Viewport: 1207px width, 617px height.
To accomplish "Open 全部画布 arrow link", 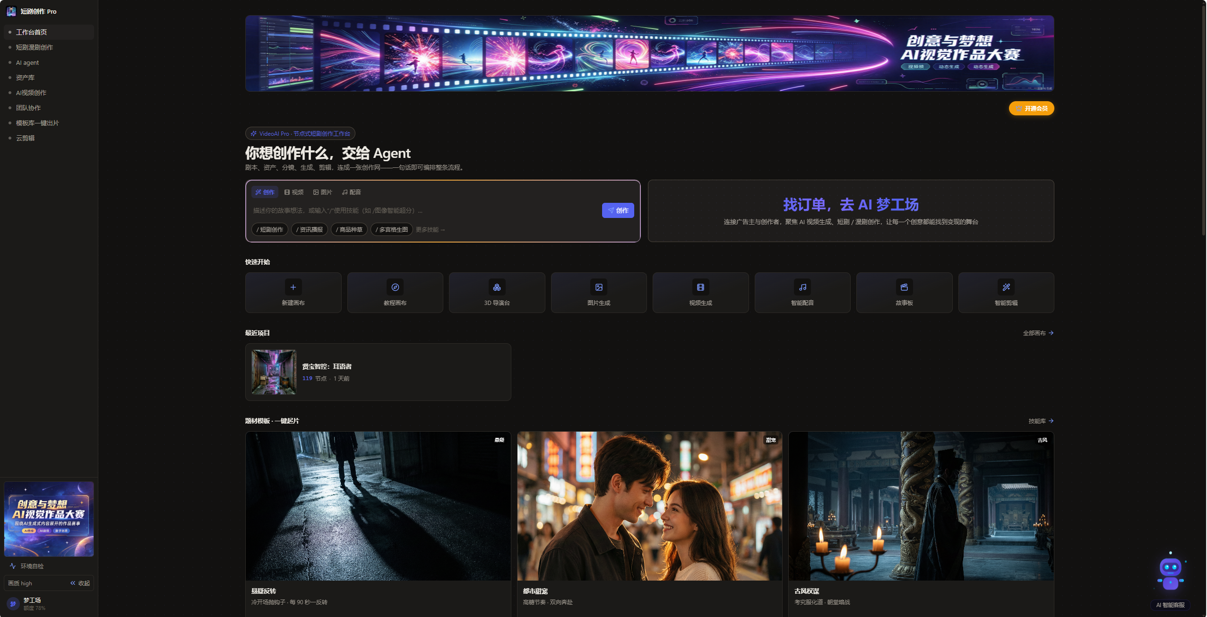I will (1038, 333).
